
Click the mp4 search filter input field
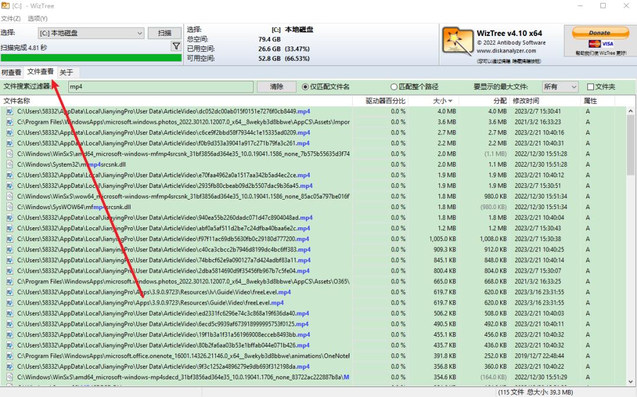point(159,86)
